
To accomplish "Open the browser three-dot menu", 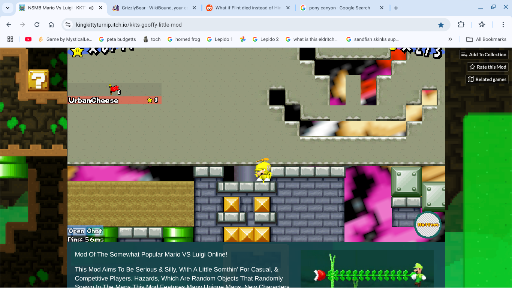I will click(503, 25).
